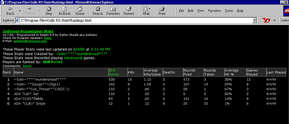The width and height of the screenshot is (289, 124).
Task: Go to the Home page button
Action: [80, 11]
